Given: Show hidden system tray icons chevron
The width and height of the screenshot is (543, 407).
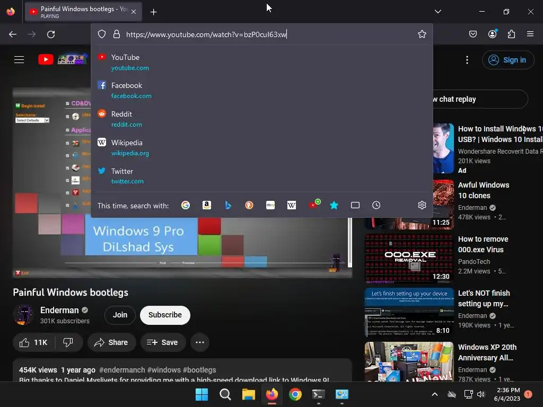Looking at the screenshot, I should click(435, 394).
